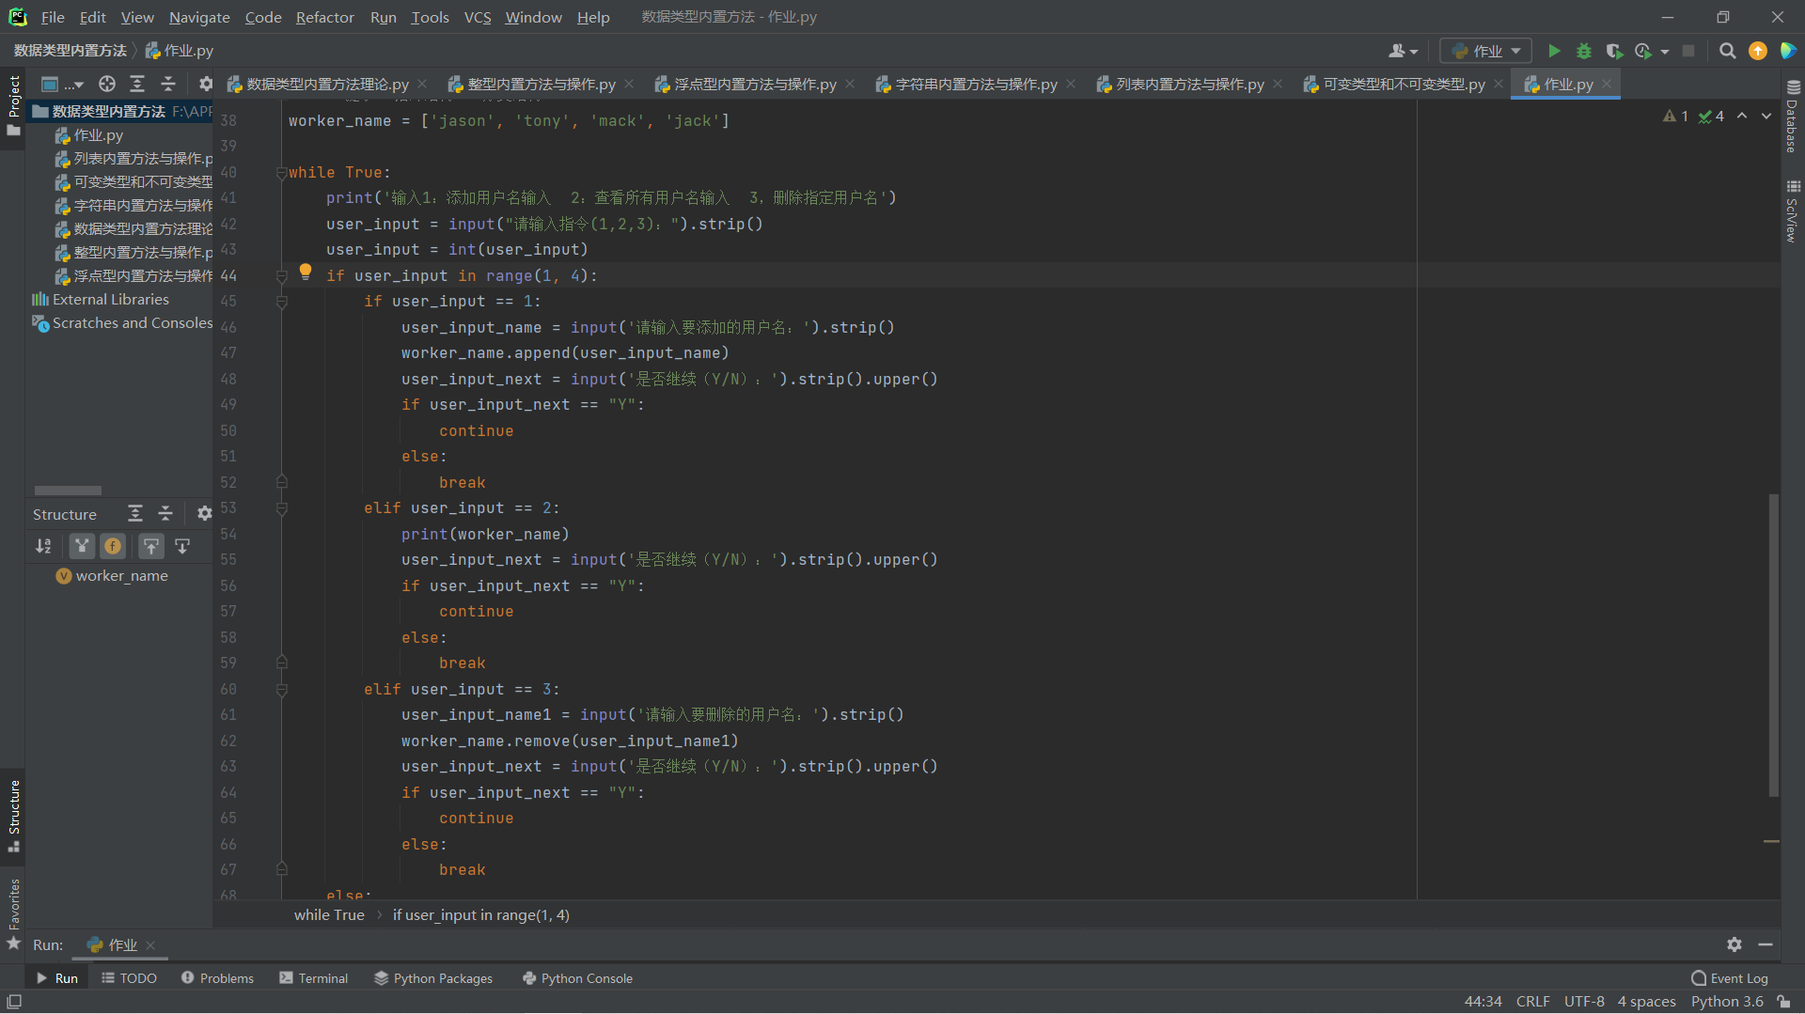Click the editor vertical scrollbar

1773,645
